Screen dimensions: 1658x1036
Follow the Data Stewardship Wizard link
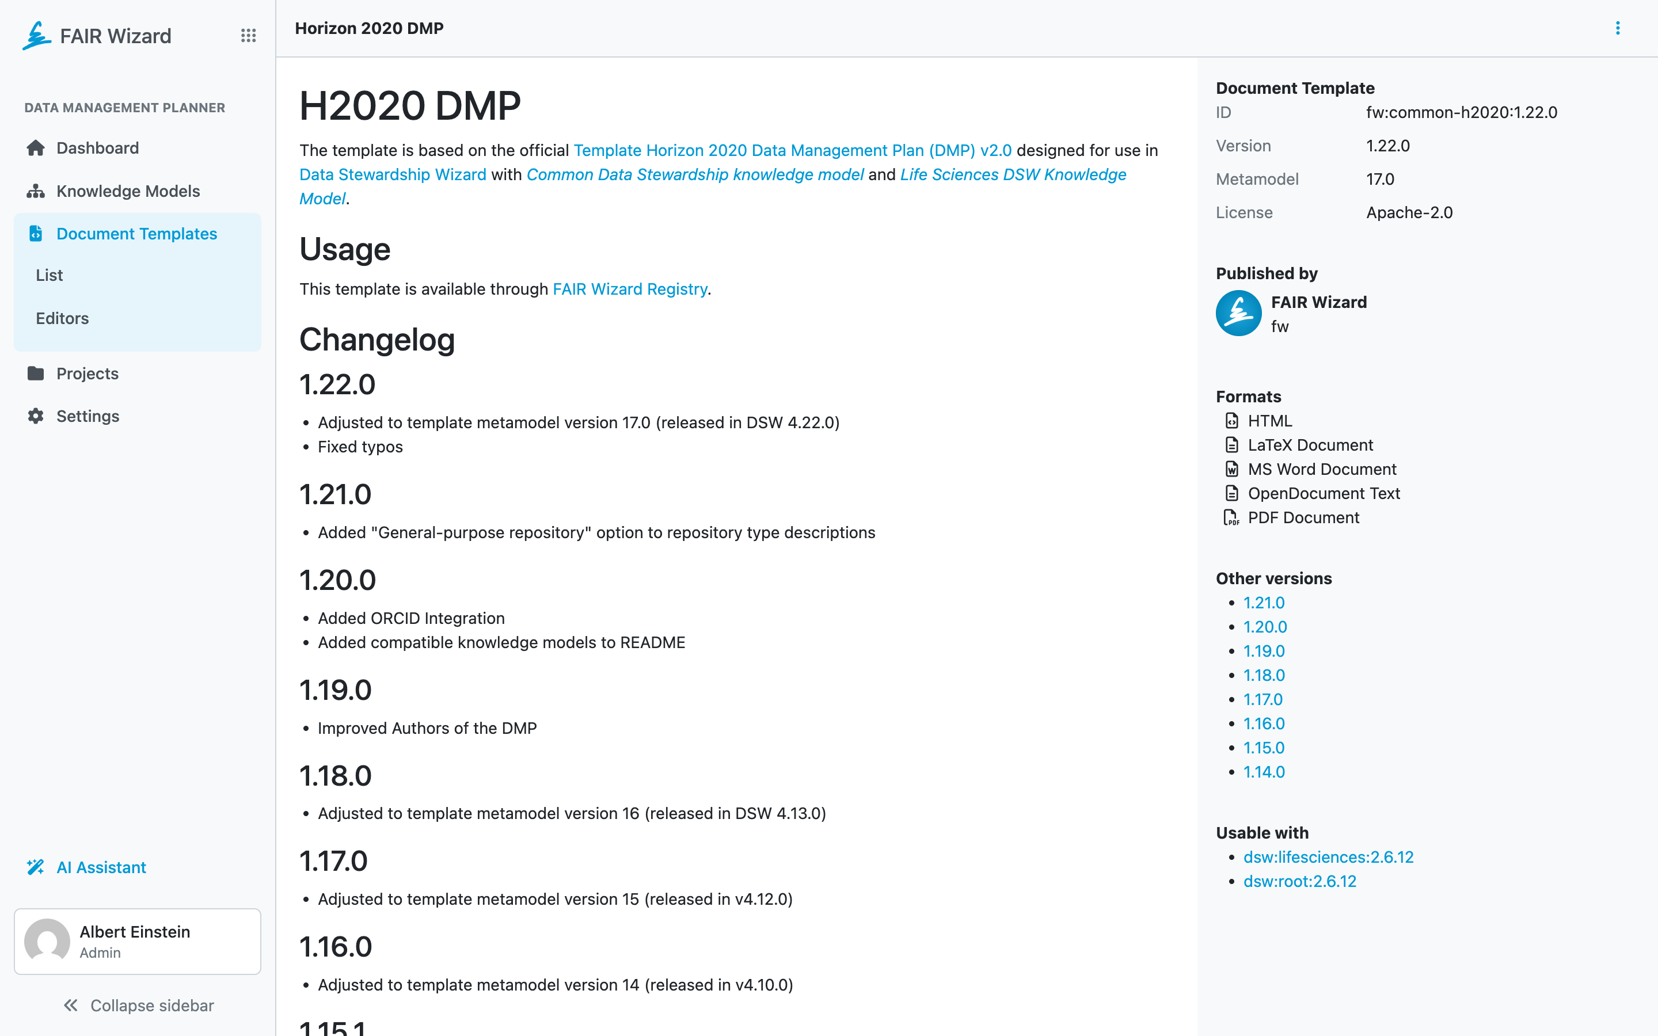pyautogui.click(x=393, y=174)
